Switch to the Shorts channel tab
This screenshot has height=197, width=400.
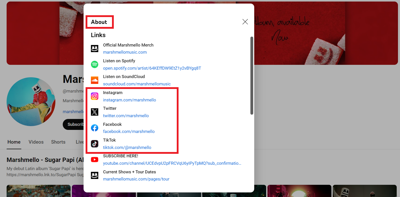[x=58, y=142]
